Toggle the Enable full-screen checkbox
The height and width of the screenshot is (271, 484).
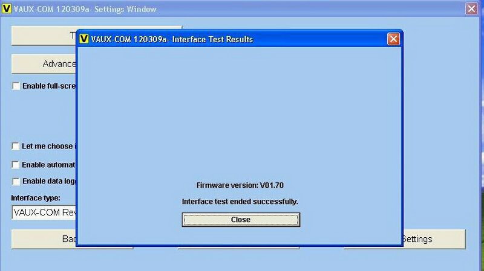click(x=16, y=86)
